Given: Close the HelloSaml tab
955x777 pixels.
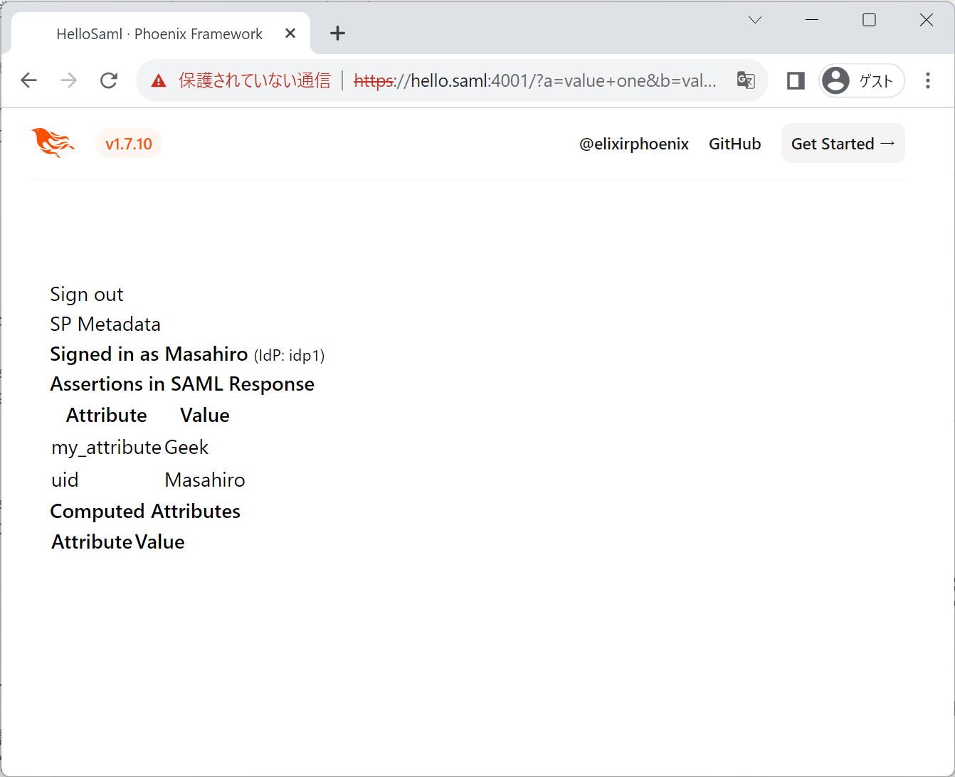Looking at the screenshot, I should [x=290, y=33].
